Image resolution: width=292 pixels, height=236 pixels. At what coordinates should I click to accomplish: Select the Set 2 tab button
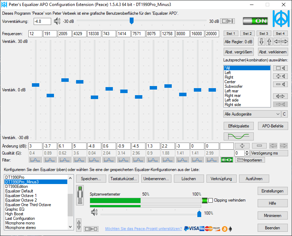247,33
